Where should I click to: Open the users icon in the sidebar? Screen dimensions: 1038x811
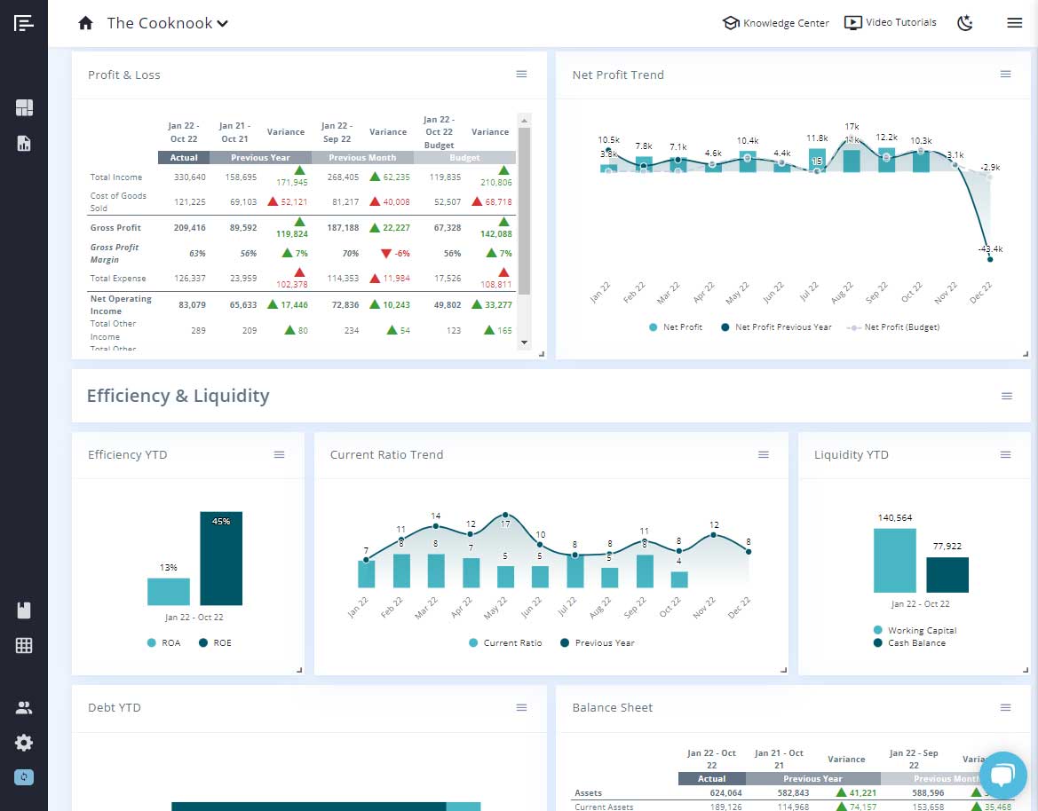(24, 707)
